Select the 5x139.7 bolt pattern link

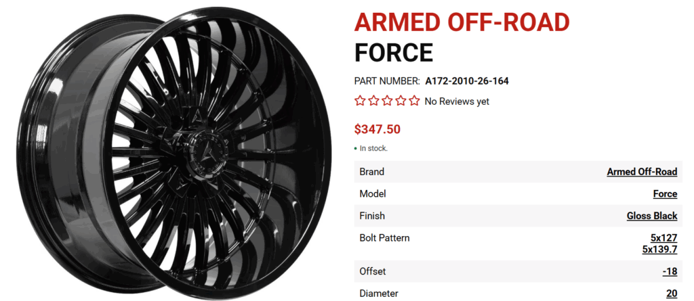click(x=659, y=250)
